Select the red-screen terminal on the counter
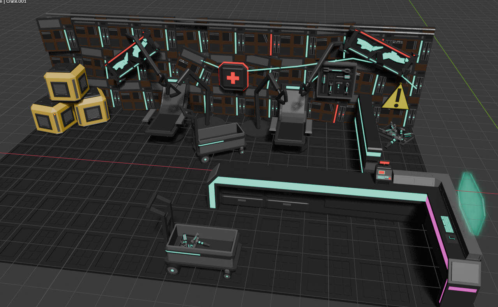 pyautogui.click(x=384, y=173)
